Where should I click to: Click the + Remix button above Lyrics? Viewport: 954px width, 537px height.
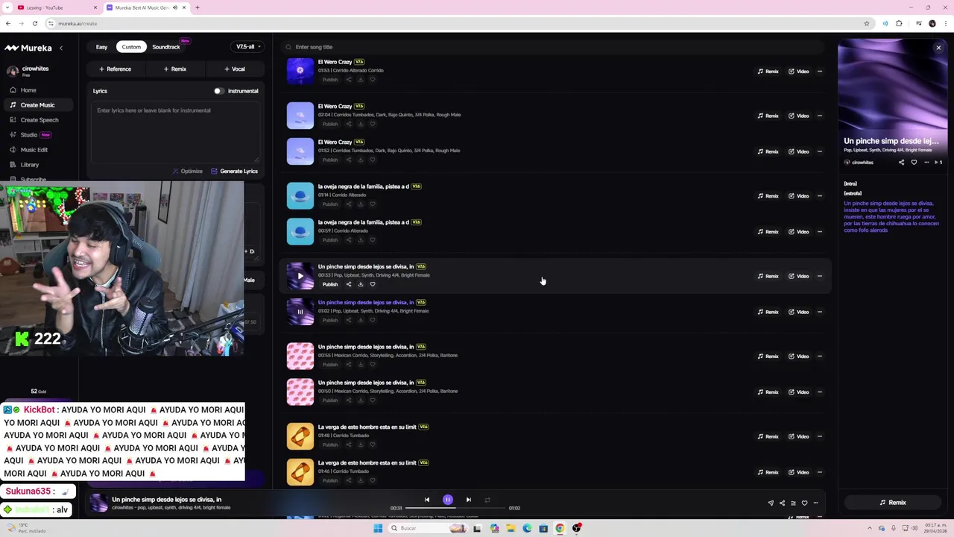point(175,69)
